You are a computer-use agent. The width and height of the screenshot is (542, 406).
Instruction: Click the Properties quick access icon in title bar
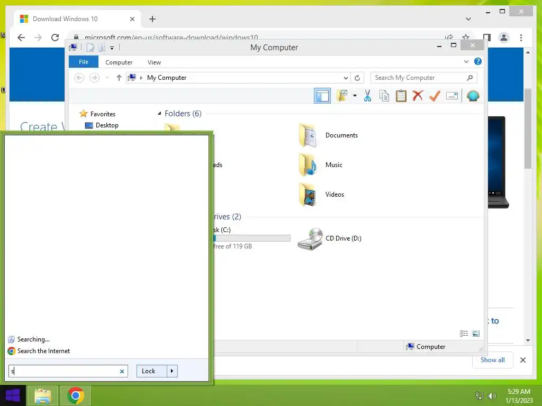[x=91, y=48]
